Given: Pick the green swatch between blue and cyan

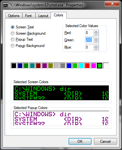Looking at the screenshot, I should (x=75, y=66).
